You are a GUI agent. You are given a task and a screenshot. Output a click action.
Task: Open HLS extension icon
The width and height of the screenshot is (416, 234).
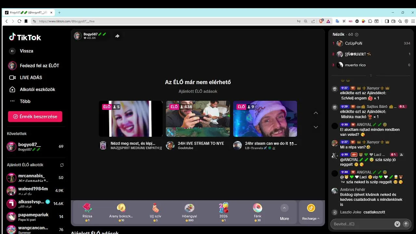point(350,21)
